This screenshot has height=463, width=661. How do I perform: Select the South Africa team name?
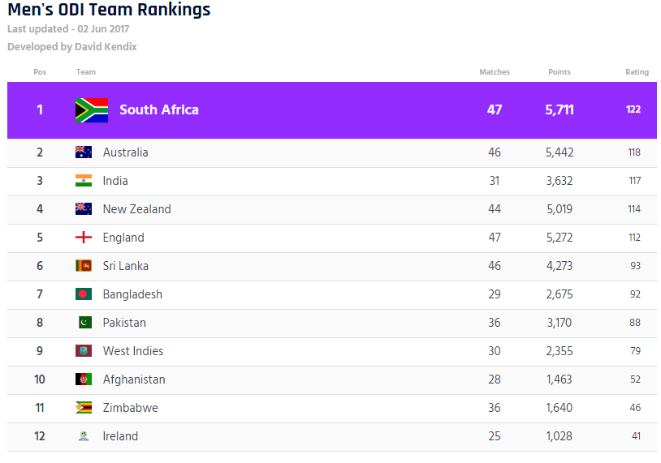click(x=159, y=110)
